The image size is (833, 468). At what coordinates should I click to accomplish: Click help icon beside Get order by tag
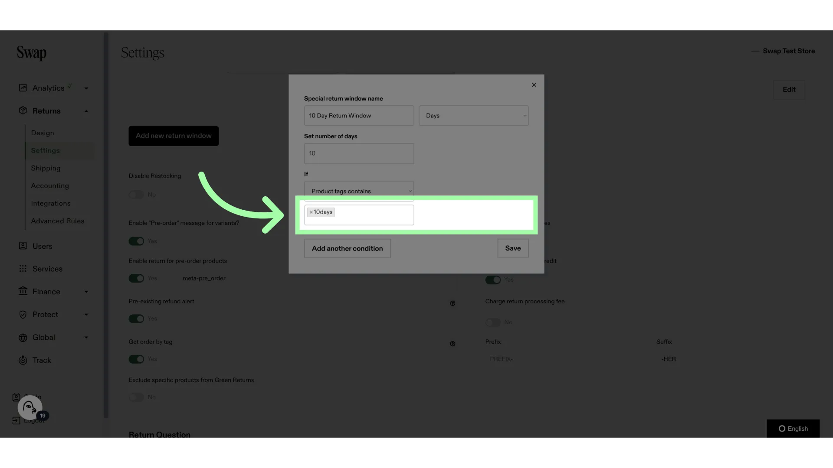click(453, 344)
